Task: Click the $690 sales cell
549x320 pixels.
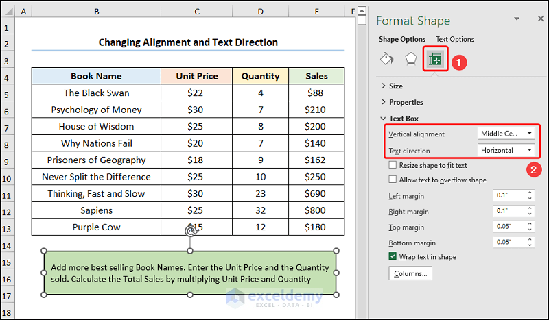Action: coord(316,193)
